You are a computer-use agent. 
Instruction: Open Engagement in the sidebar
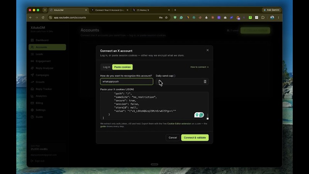[47, 61]
